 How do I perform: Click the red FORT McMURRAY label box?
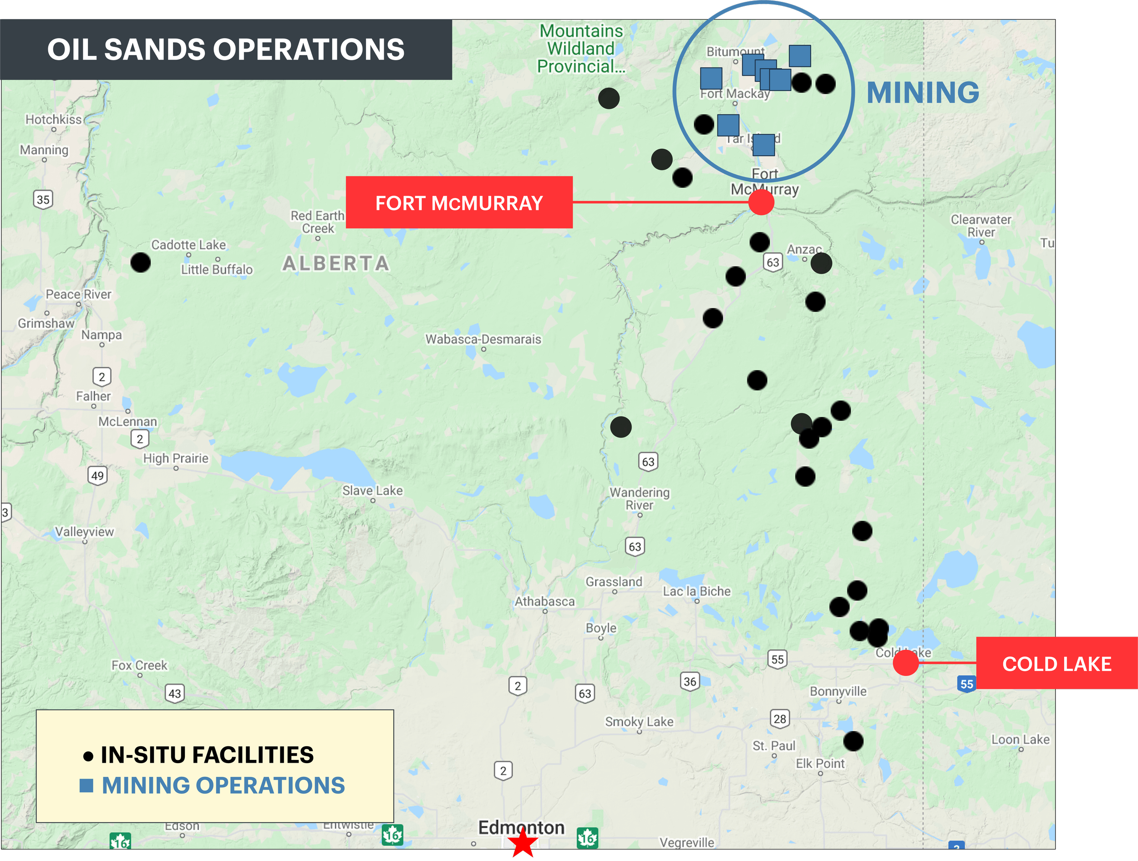(x=459, y=203)
